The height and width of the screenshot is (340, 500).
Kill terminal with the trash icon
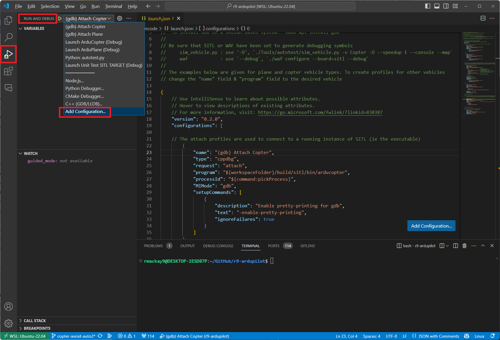tap(464, 246)
